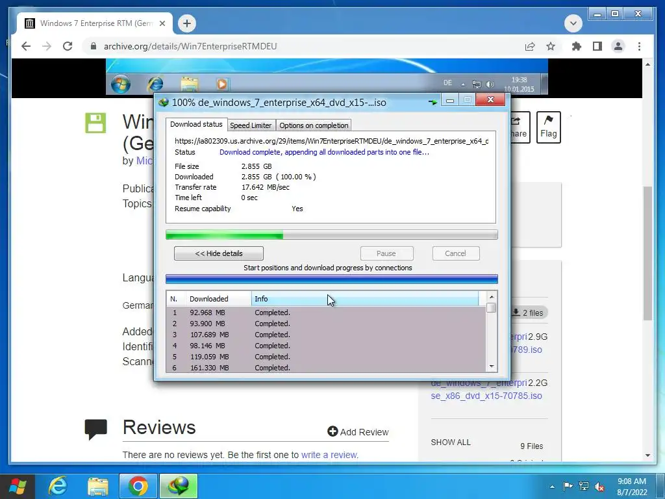665x499 pixels.
Task: Select connection row with 98.146 MB
Action: tap(326, 346)
